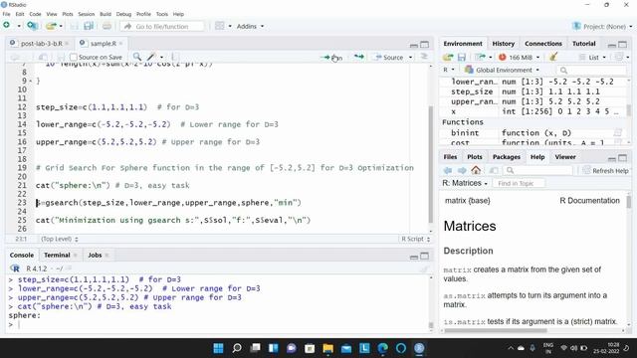Click the Find in Topic field
The width and height of the screenshot is (637, 358).
[x=519, y=183]
